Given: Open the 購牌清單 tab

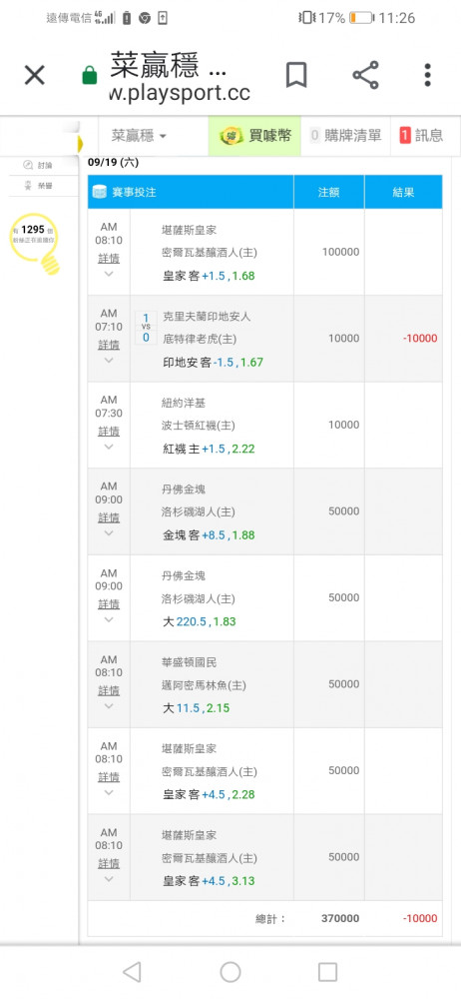Looking at the screenshot, I should (x=345, y=136).
